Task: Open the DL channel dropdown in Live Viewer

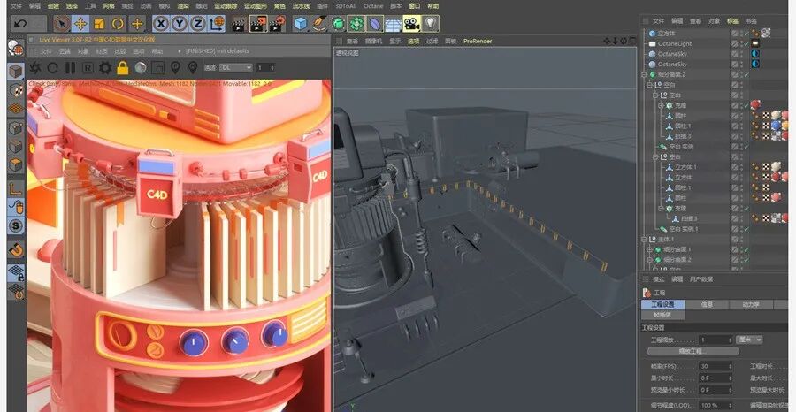Action: point(236,67)
